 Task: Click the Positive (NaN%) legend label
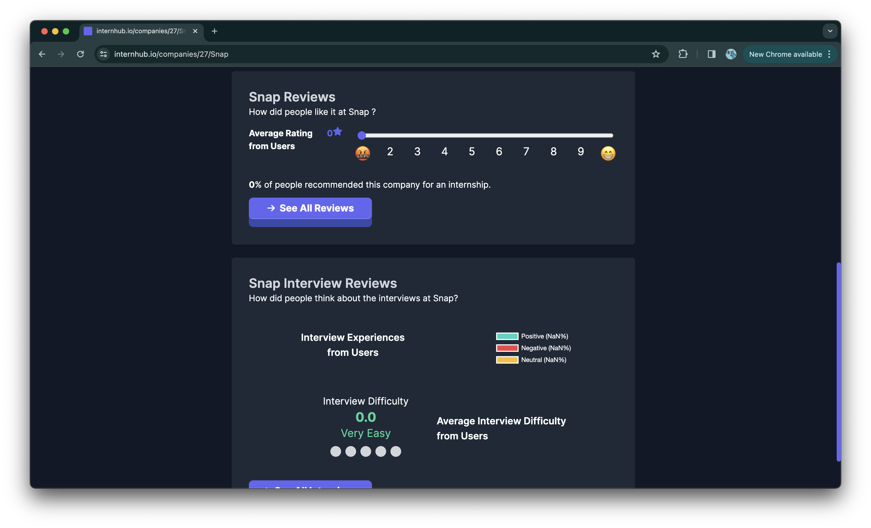click(x=544, y=336)
